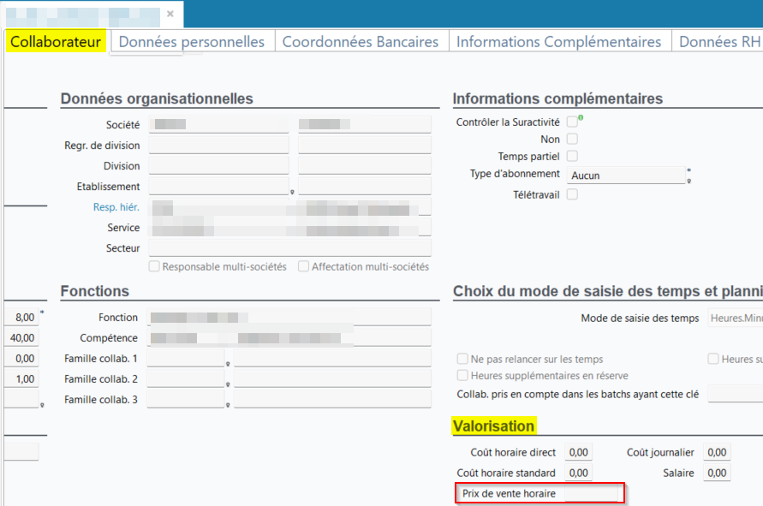Viewport: 763px width, 506px height.
Task: Click the lookup pin beside Famille collab. 2
Action: pos(228,384)
